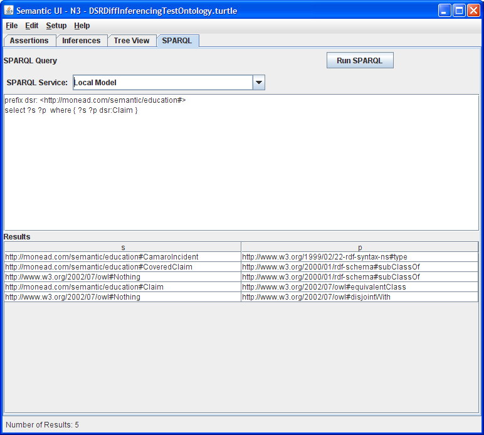Switch to the Assertions tab
Screen dimensions: 484x435
pos(29,40)
